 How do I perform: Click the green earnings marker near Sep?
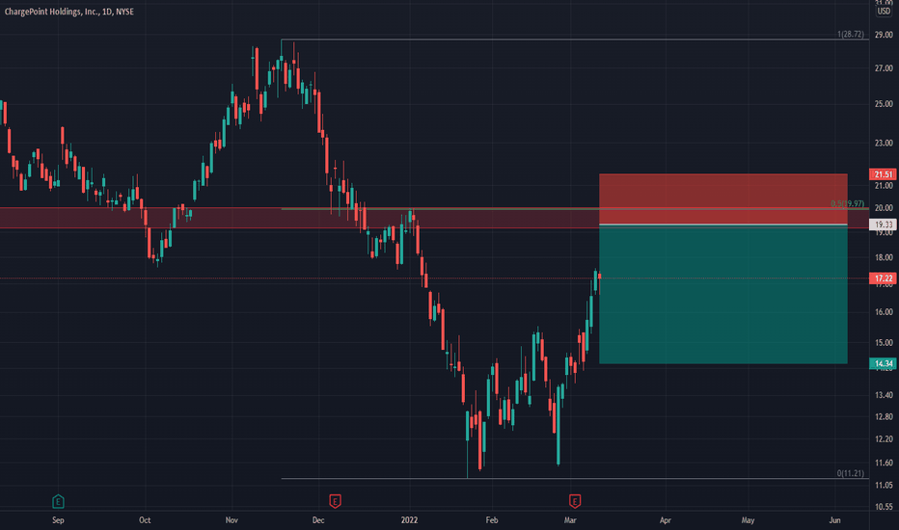pos(58,502)
